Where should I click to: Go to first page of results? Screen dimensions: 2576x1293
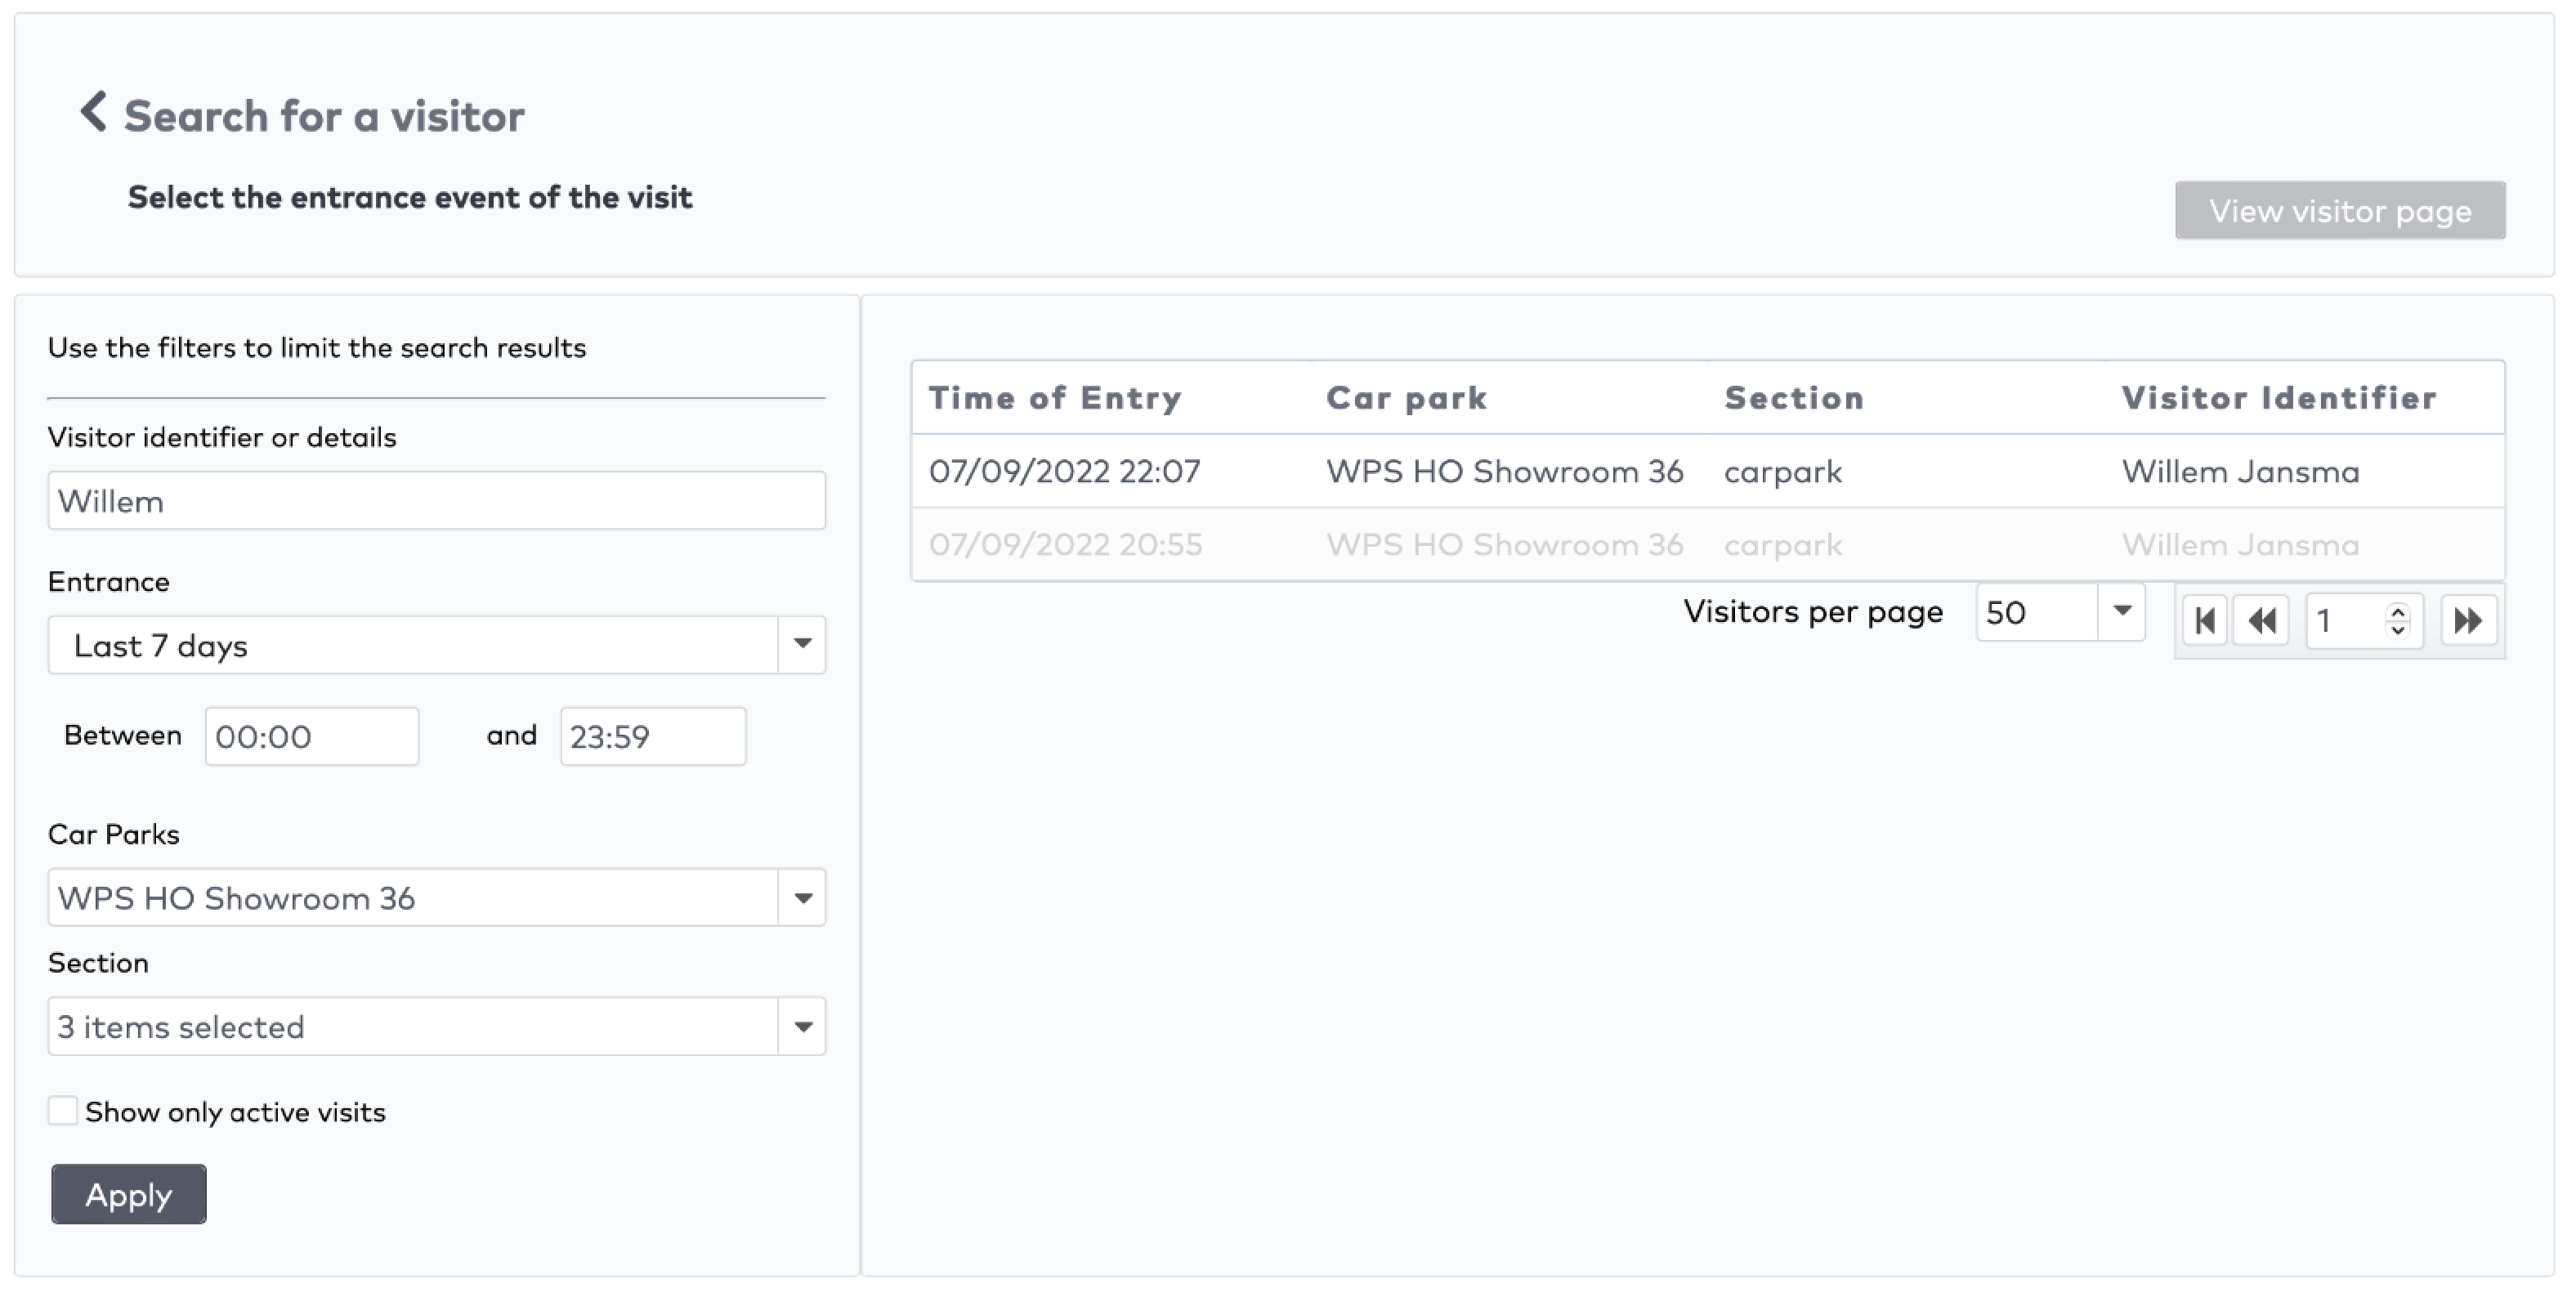2204,621
